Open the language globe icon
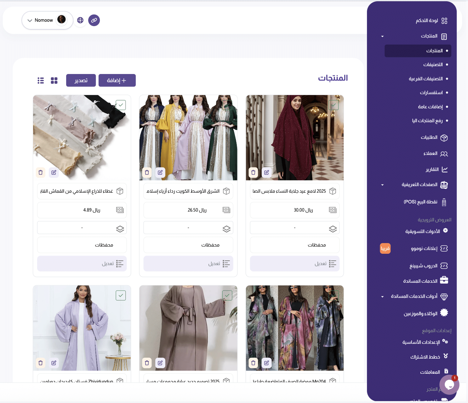 click(x=80, y=20)
